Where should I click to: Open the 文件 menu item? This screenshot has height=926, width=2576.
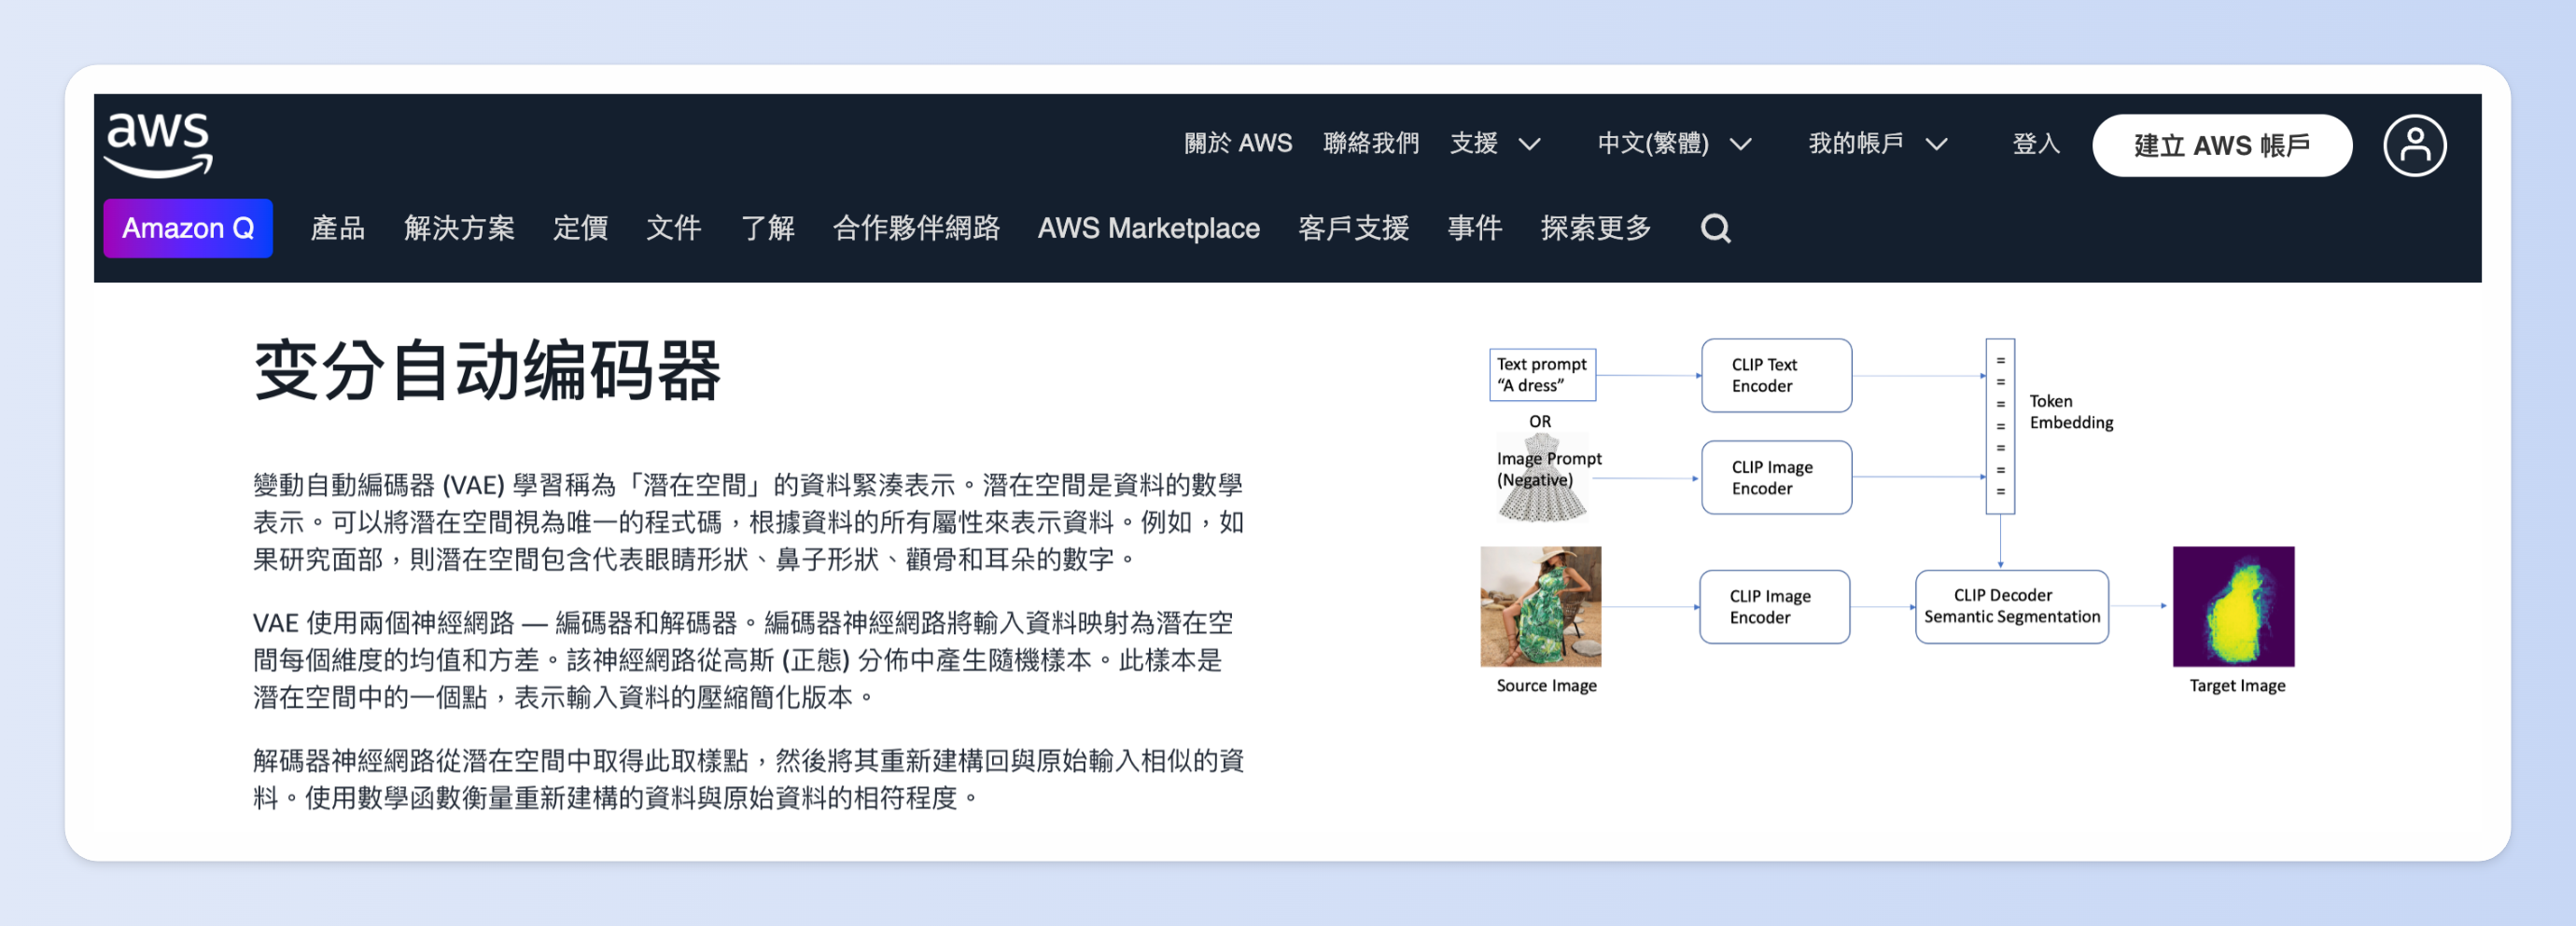coord(673,228)
